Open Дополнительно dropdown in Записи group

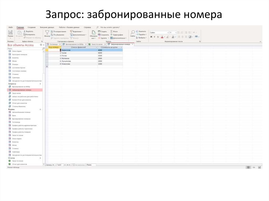coord(118,38)
